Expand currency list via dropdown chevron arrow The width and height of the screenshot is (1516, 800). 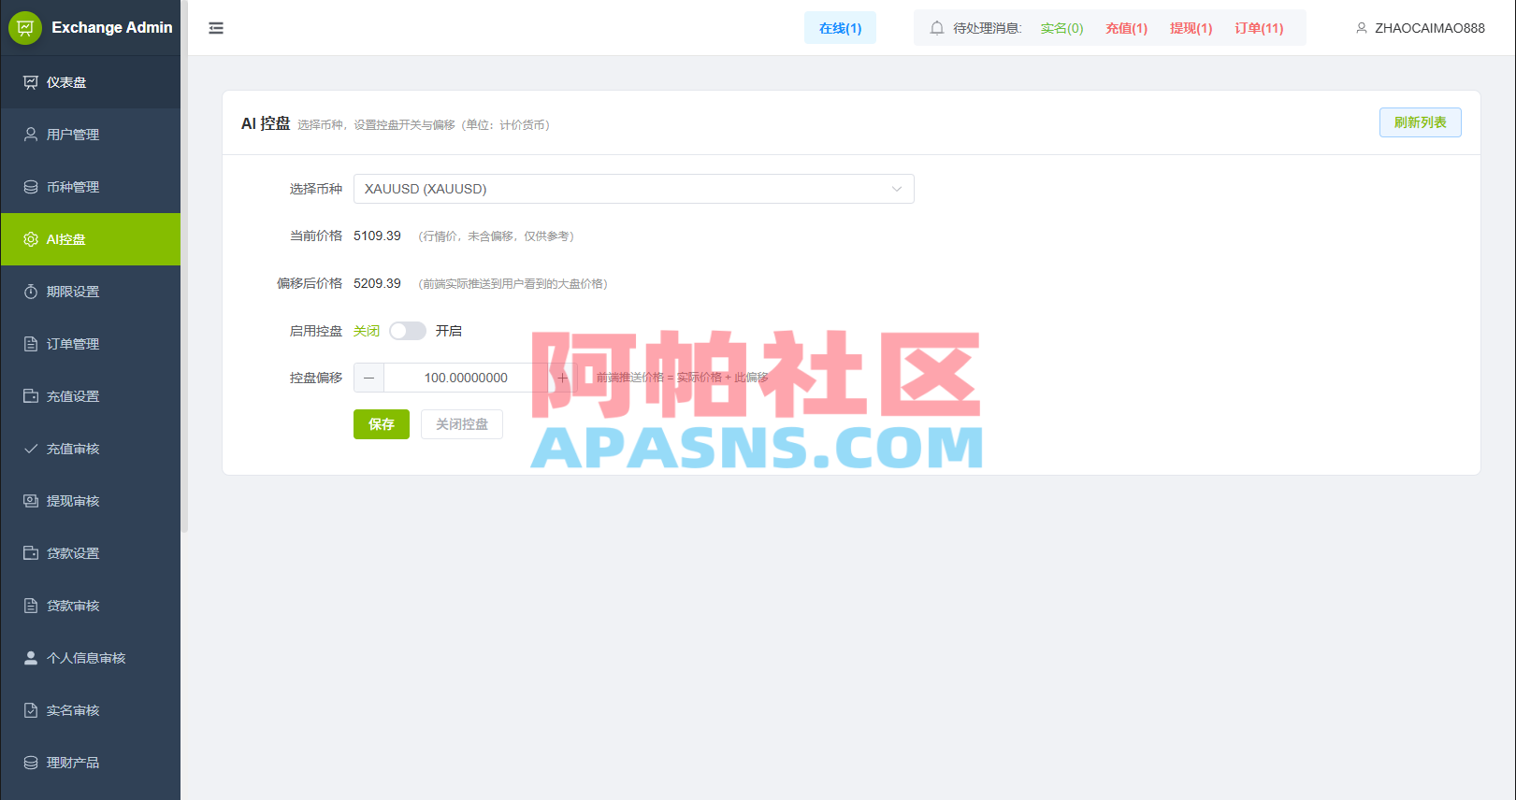point(897,189)
